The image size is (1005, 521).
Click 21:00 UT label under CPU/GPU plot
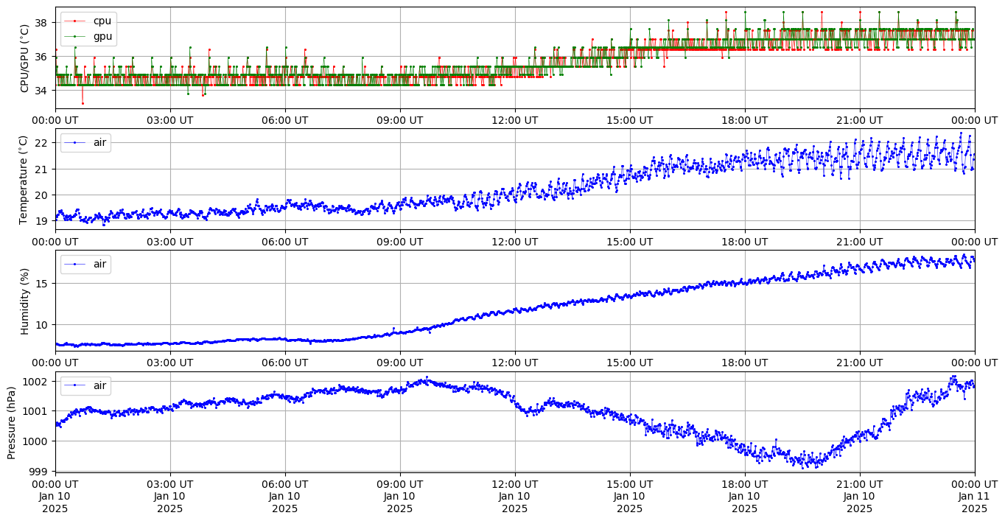[x=860, y=120]
